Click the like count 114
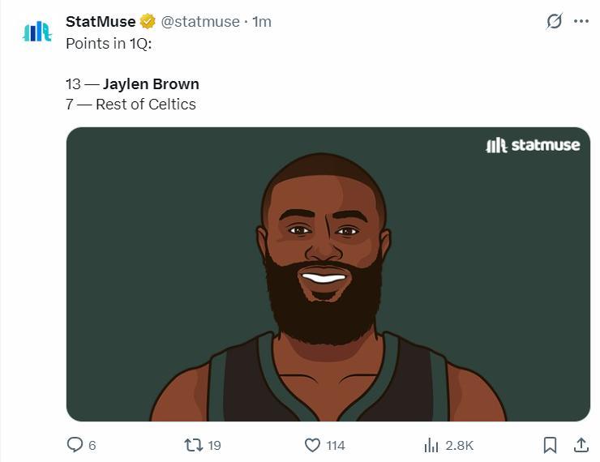This screenshot has width=600, height=462. click(x=335, y=445)
